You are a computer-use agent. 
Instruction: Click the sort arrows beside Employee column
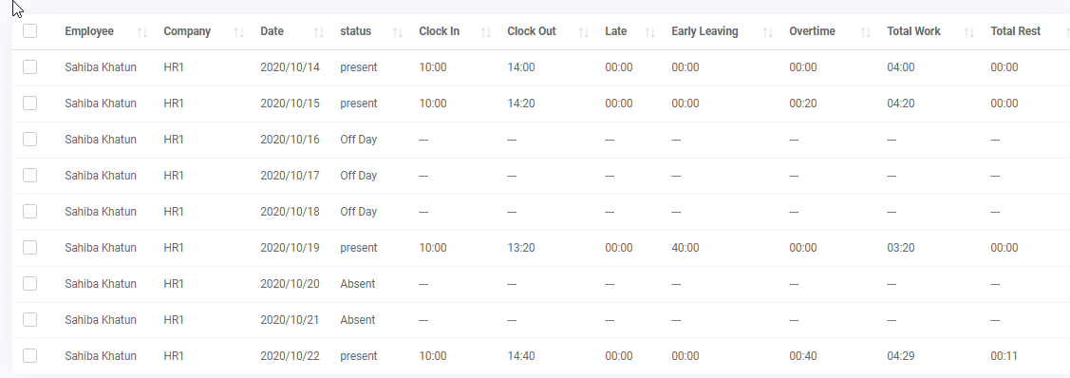pos(142,32)
